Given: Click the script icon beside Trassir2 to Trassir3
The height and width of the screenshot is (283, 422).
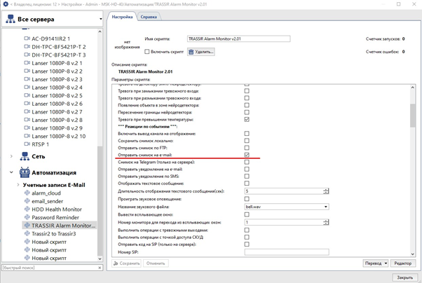Looking at the screenshot, I should pos(27,233).
